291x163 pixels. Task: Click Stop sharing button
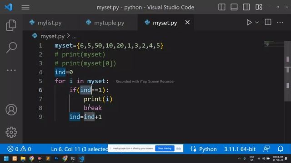(165, 149)
